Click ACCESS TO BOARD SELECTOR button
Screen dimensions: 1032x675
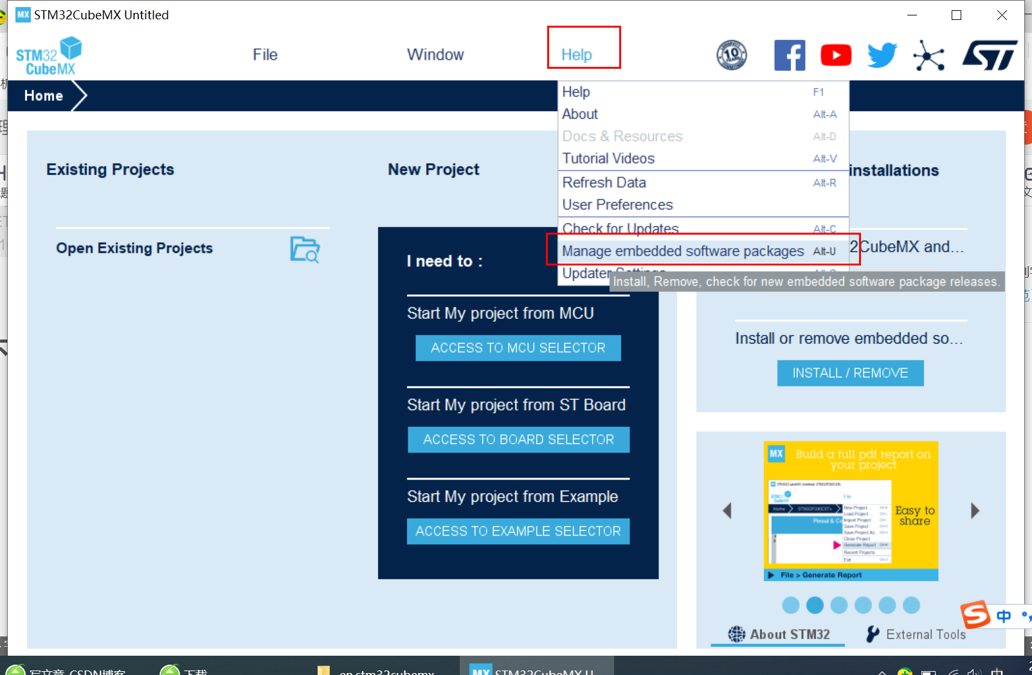point(518,440)
